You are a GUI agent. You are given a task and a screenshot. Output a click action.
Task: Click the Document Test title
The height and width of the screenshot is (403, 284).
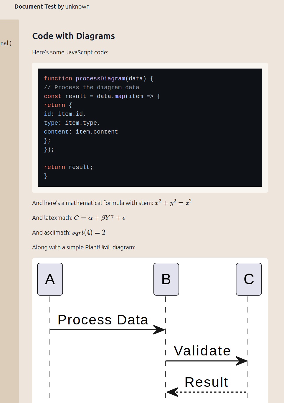(35, 6)
